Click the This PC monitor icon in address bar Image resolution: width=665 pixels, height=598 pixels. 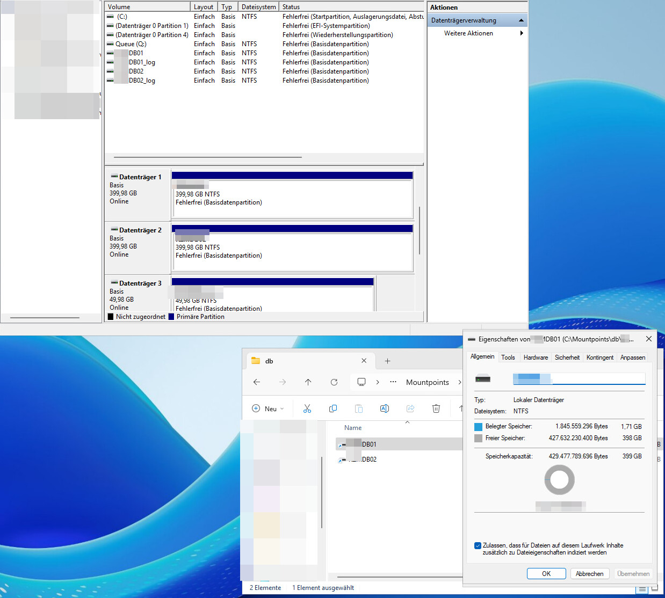(x=362, y=382)
